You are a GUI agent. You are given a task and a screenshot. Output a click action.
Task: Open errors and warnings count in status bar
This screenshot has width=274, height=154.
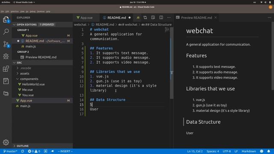[34, 151]
